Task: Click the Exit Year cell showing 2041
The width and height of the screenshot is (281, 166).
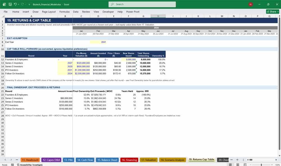Action: click(98, 42)
